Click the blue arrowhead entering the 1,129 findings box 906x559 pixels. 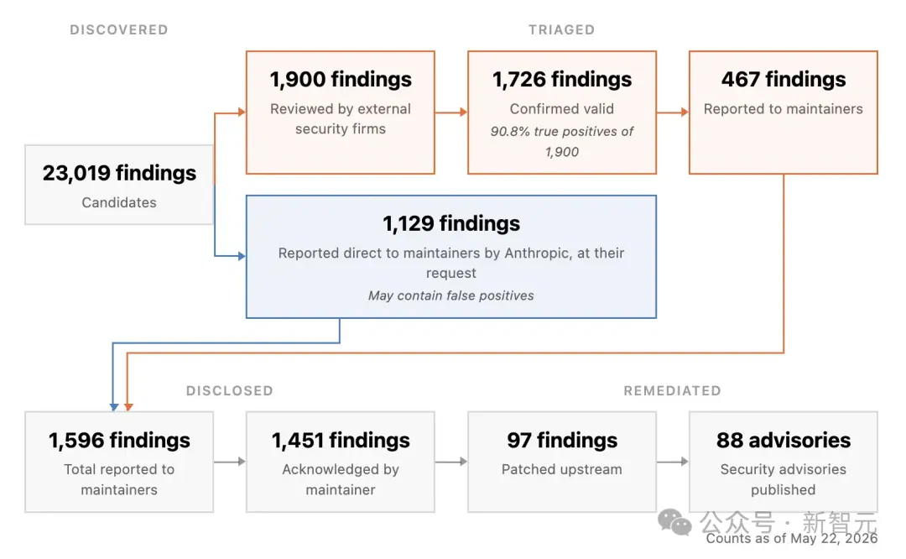point(242,256)
